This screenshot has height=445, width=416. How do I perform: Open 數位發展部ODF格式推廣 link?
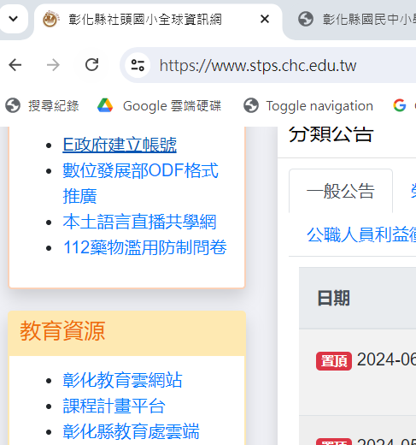click(141, 183)
